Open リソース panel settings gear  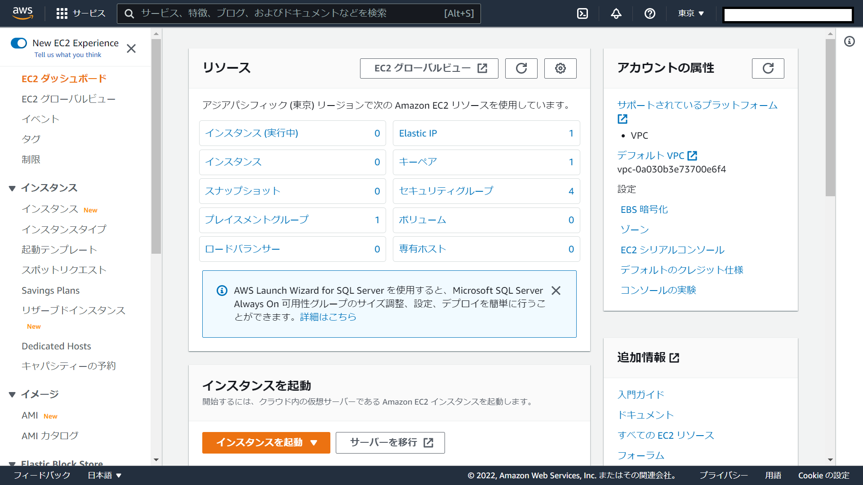click(x=560, y=68)
